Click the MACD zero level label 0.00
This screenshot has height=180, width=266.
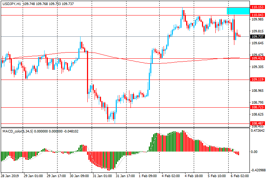[254, 152]
